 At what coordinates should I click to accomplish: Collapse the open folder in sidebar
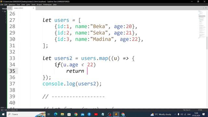tap(3, 11)
